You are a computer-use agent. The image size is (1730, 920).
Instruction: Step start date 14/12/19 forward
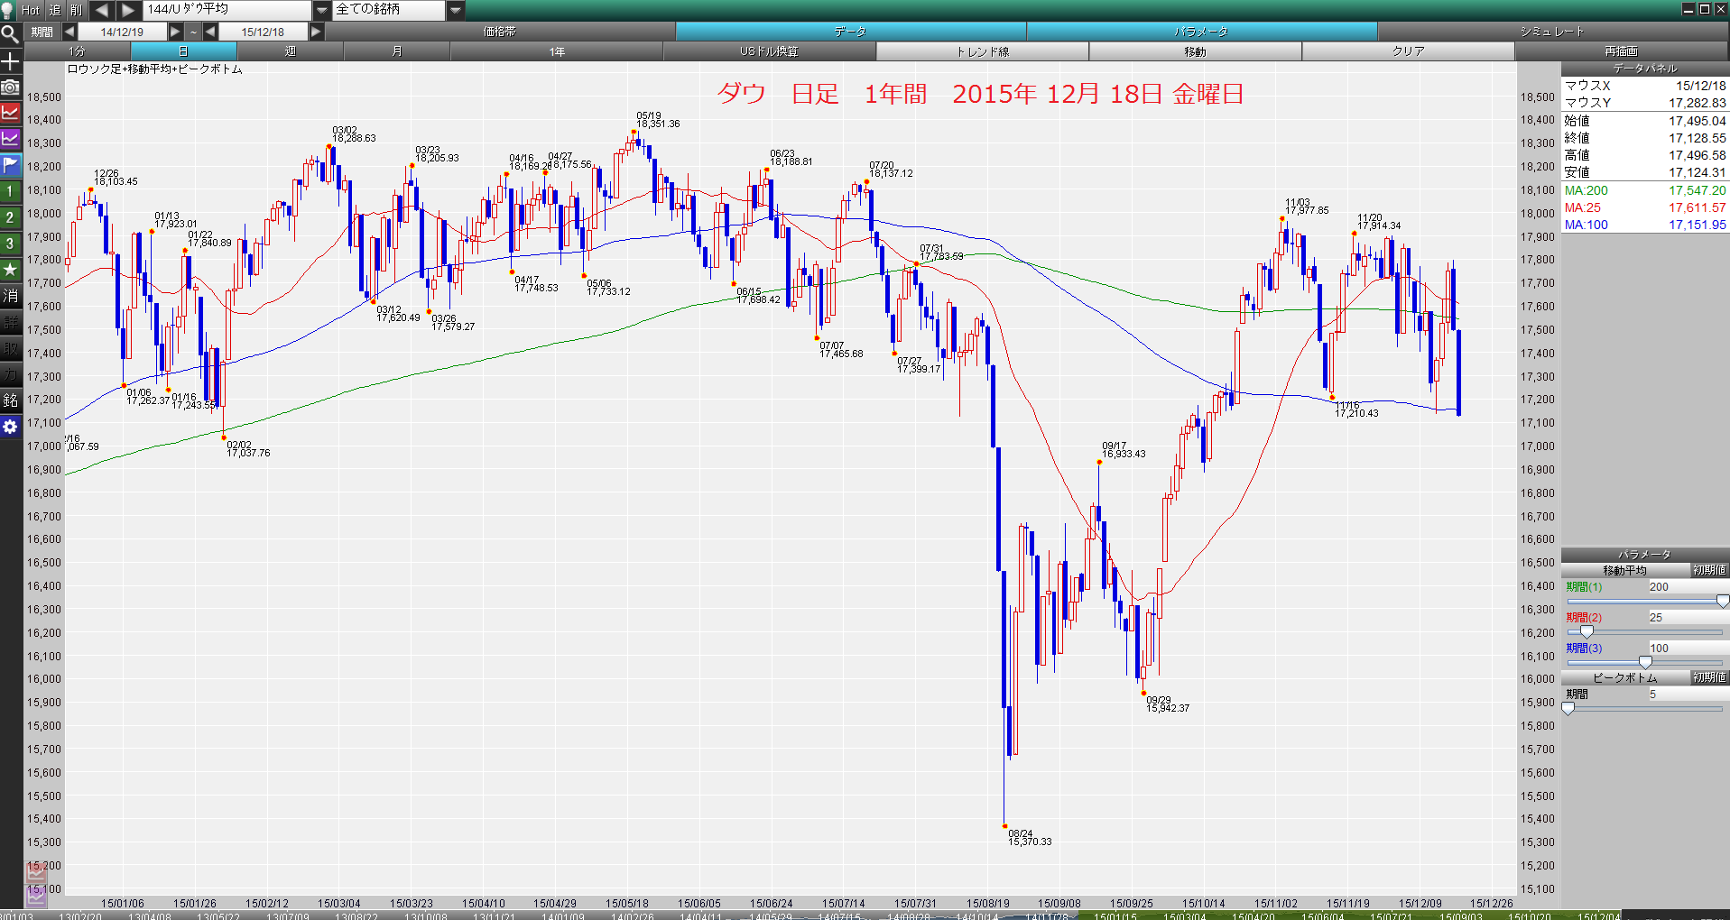point(176,32)
